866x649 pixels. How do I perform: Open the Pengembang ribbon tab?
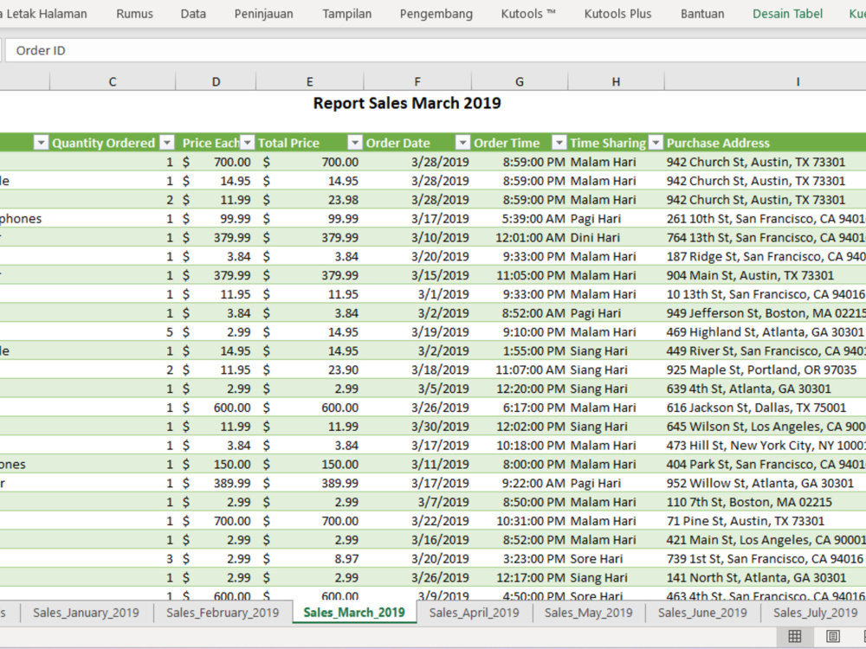[436, 14]
